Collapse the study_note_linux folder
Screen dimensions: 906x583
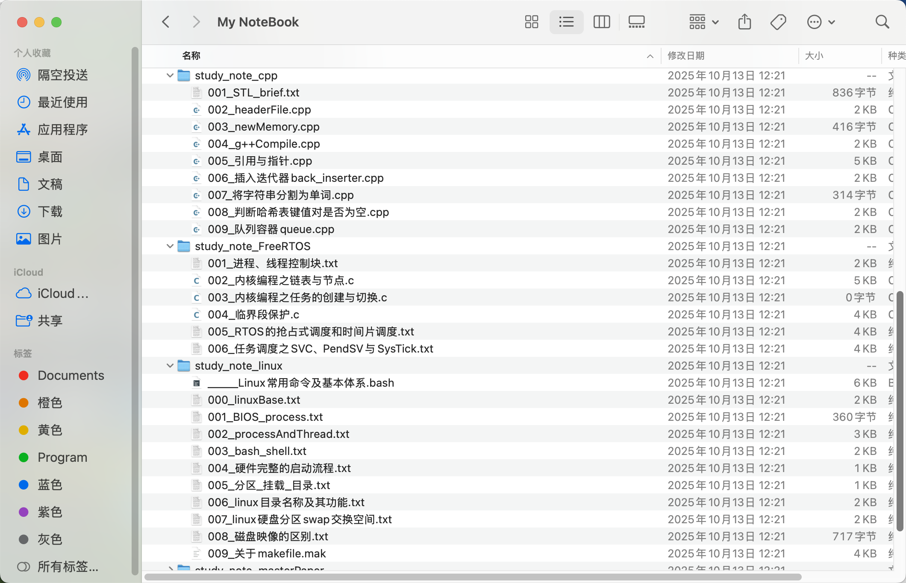pos(170,366)
